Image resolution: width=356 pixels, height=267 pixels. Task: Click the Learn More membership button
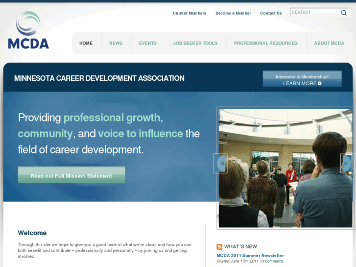302,78
